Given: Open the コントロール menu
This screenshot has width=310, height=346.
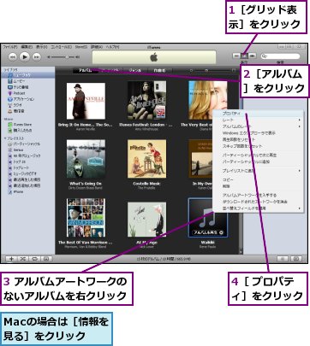Looking at the screenshot, I should pyautogui.click(x=61, y=47).
